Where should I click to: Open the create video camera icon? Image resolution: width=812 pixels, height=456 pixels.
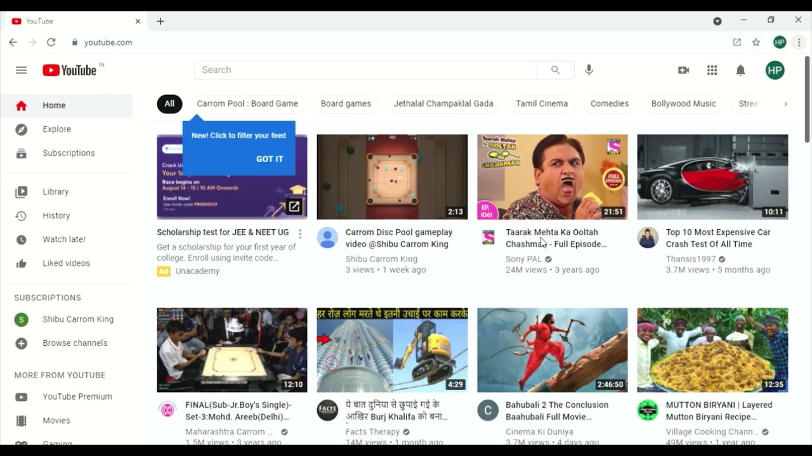(x=683, y=70)
